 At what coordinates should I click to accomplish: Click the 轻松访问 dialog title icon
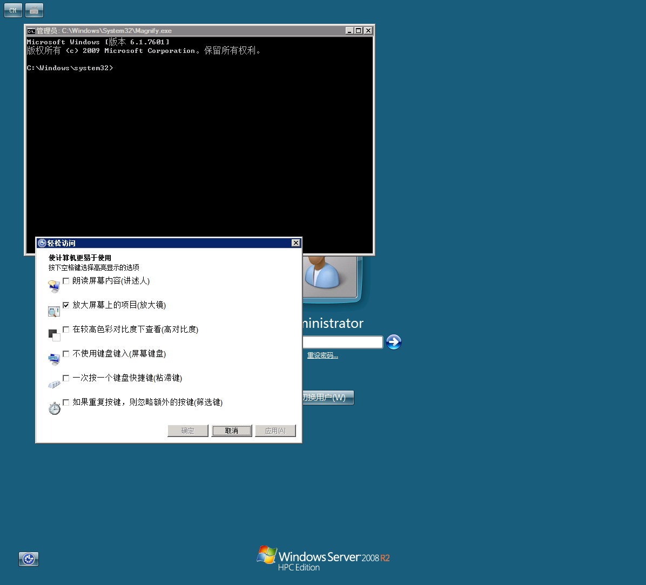point(42,243)
